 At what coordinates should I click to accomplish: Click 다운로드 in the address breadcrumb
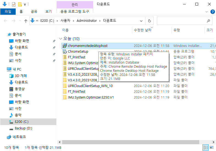click(110, 21)
